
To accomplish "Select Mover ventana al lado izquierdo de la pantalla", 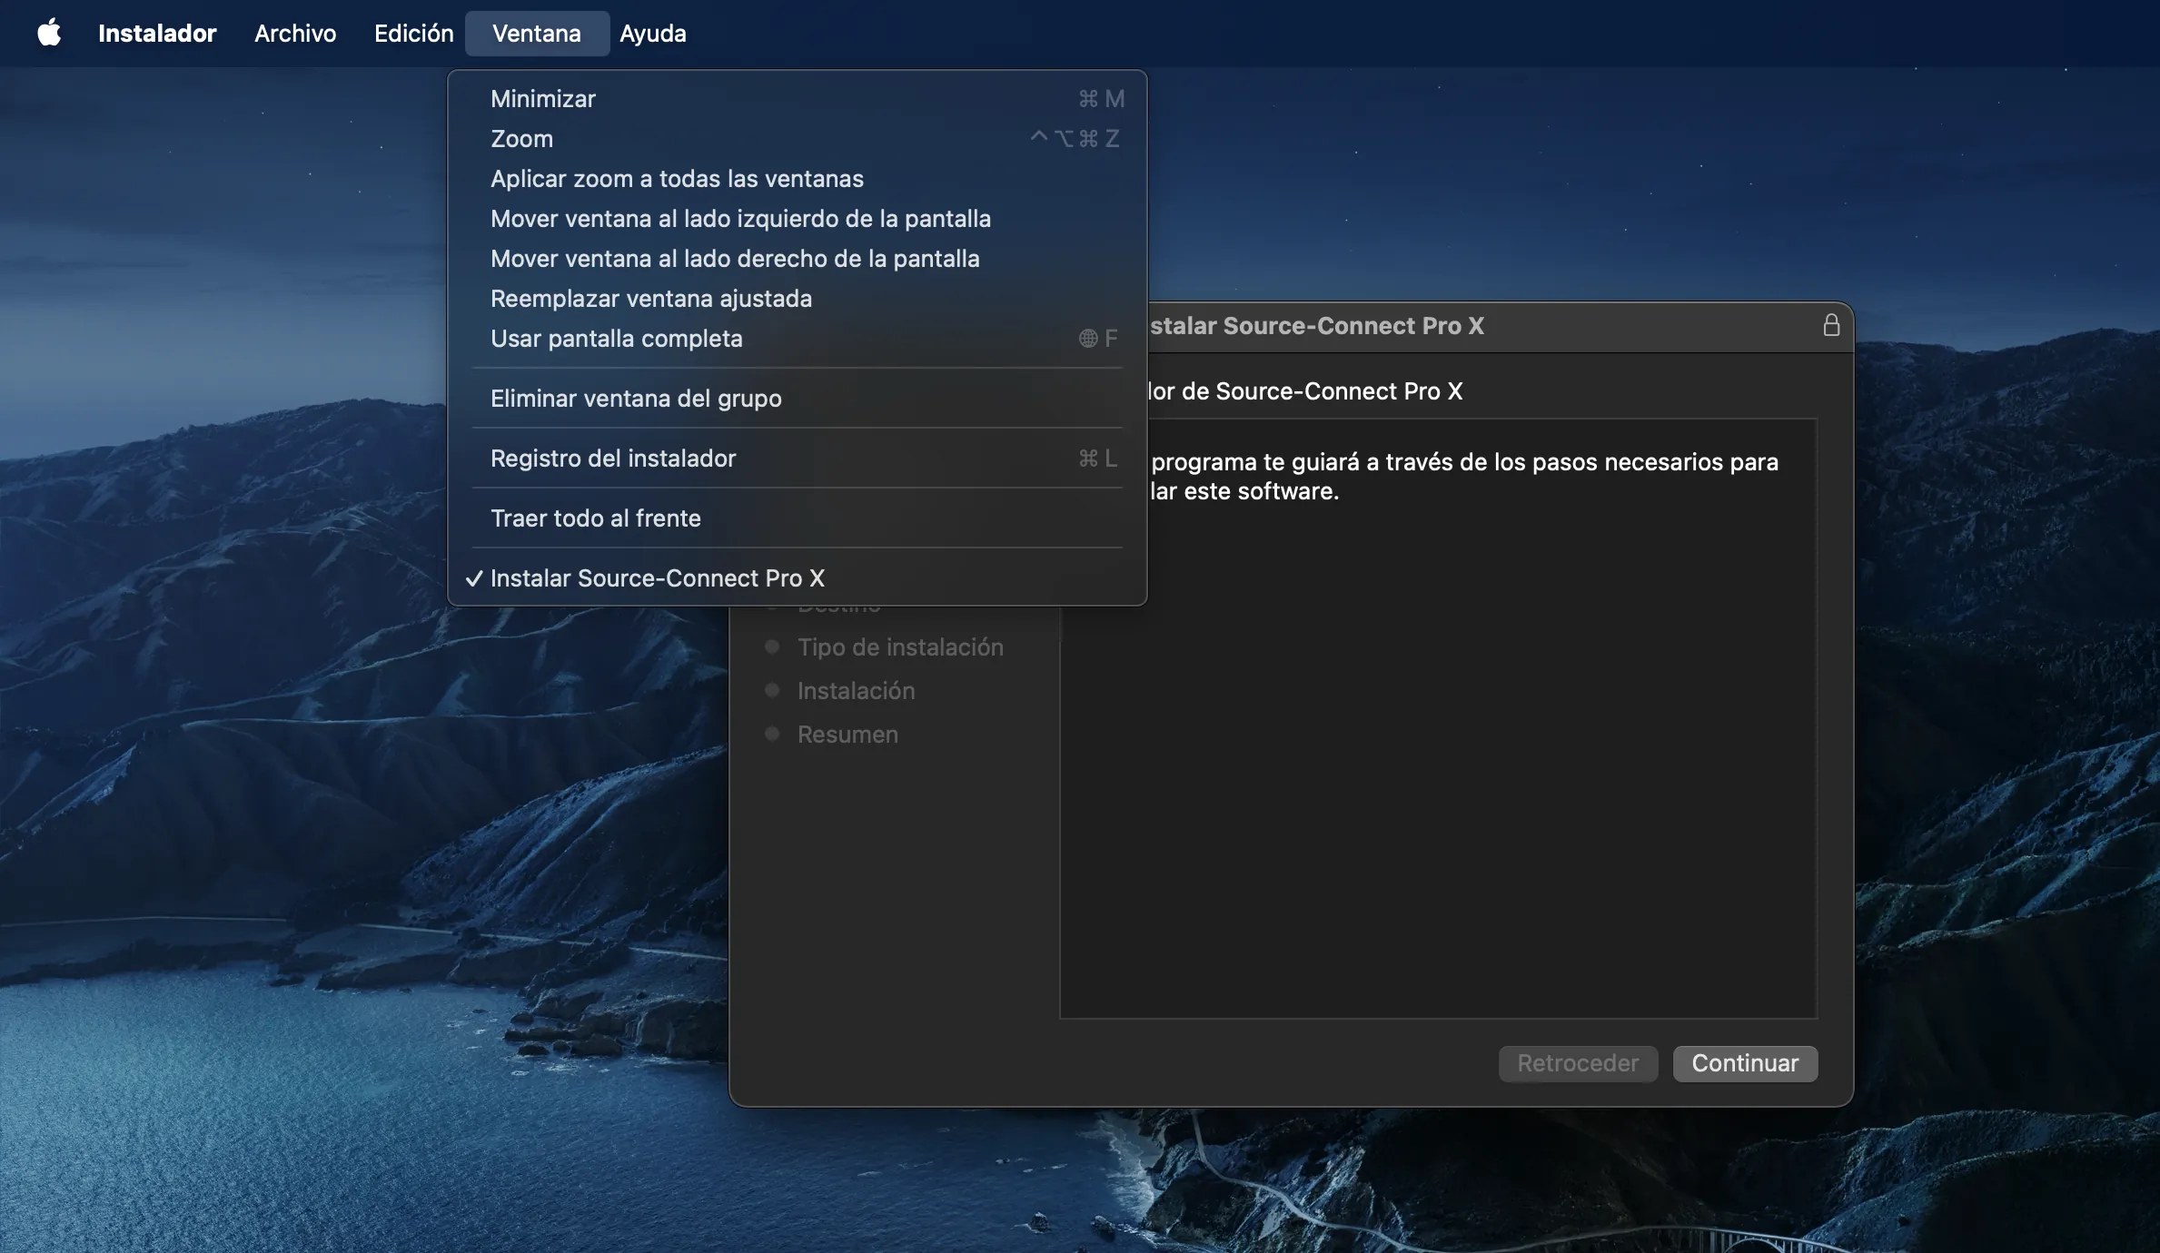I will [798, 218].
